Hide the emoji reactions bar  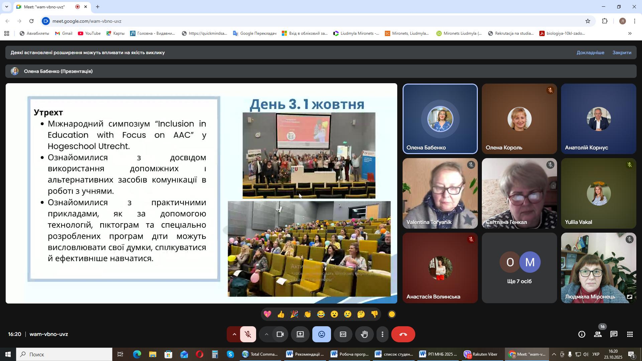click(x=321, y=335)
